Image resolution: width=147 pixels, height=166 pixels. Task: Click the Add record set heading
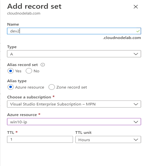(x=34, y=6)
